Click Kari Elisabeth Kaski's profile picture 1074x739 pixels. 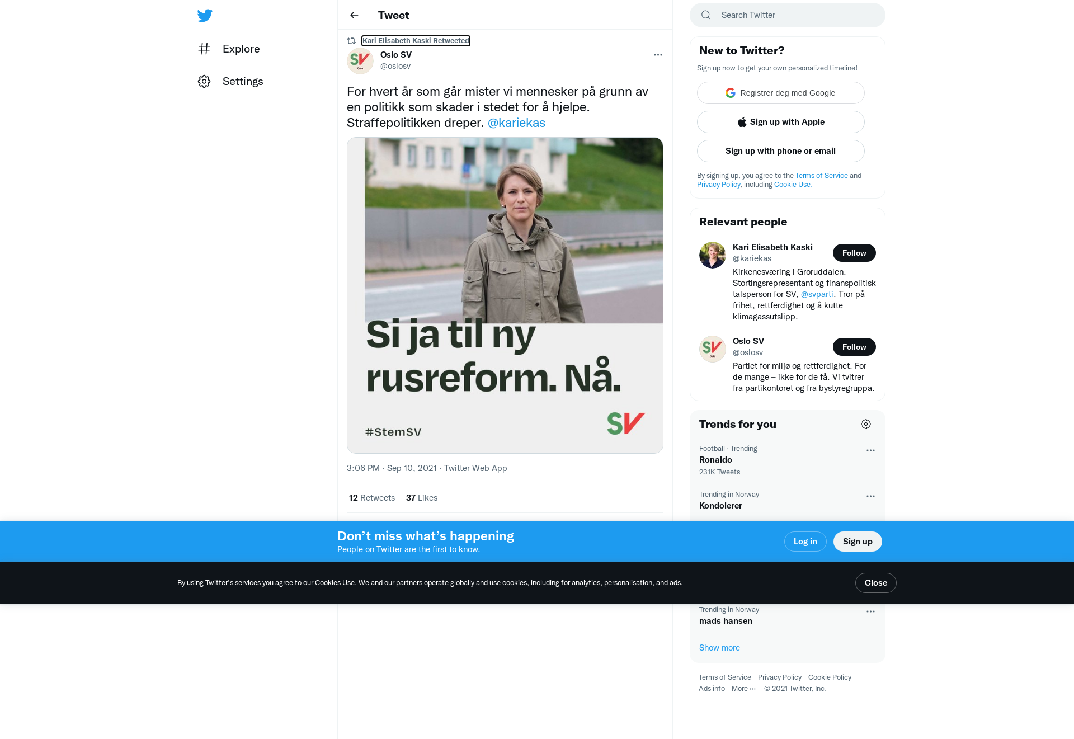pyautogui.click(x=713, y=255)
